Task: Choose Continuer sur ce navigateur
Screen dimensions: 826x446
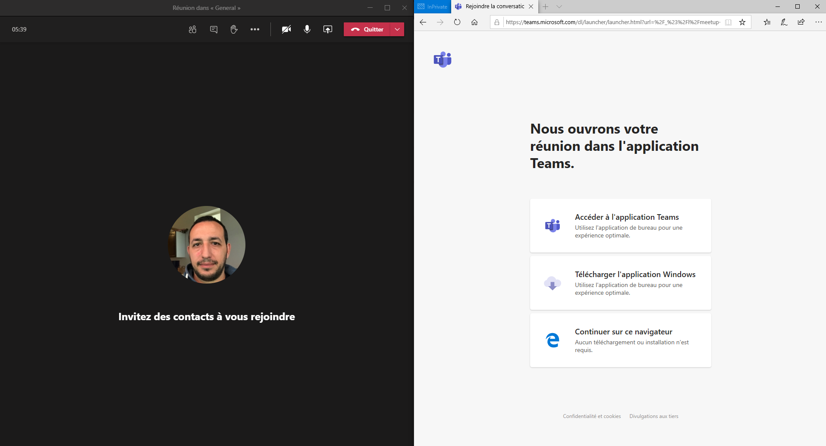Action: (620, 340)
